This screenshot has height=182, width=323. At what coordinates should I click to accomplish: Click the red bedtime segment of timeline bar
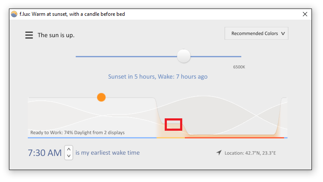[234, 138]
